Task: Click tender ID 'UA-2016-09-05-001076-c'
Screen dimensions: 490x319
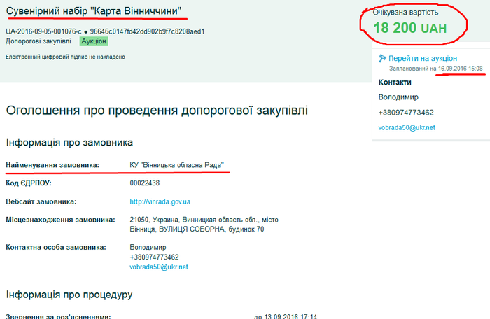Action: 43,31
